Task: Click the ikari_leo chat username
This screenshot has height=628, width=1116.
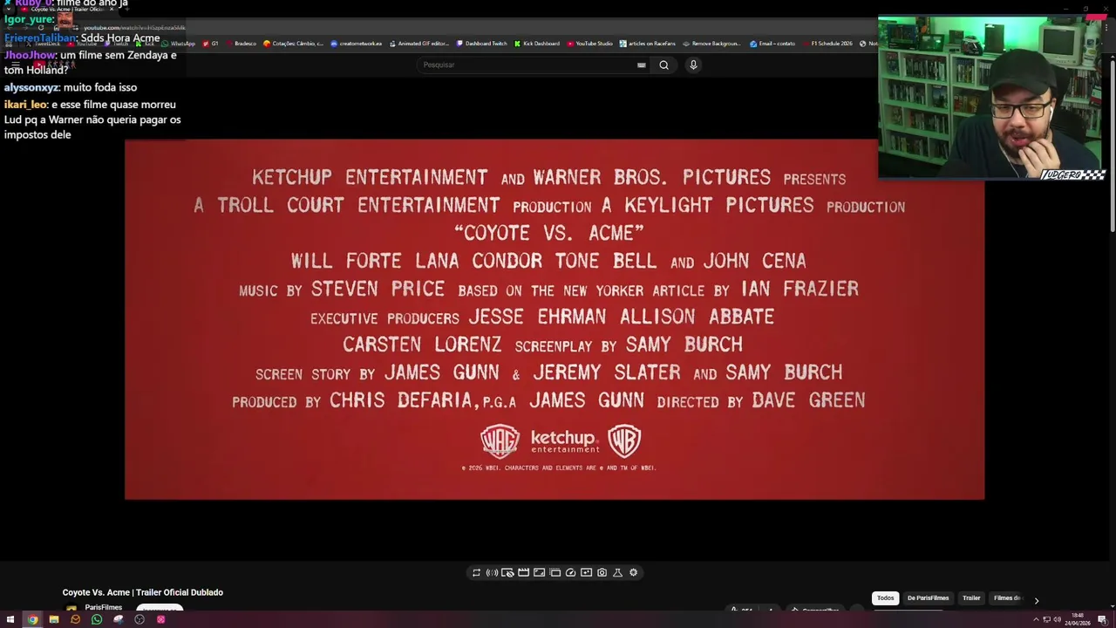Action: 24,105
